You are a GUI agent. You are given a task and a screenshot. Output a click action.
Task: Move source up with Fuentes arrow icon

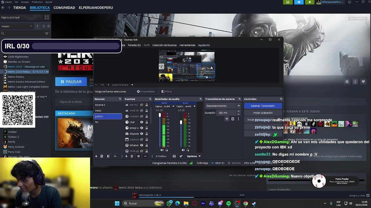pos(145,156)
